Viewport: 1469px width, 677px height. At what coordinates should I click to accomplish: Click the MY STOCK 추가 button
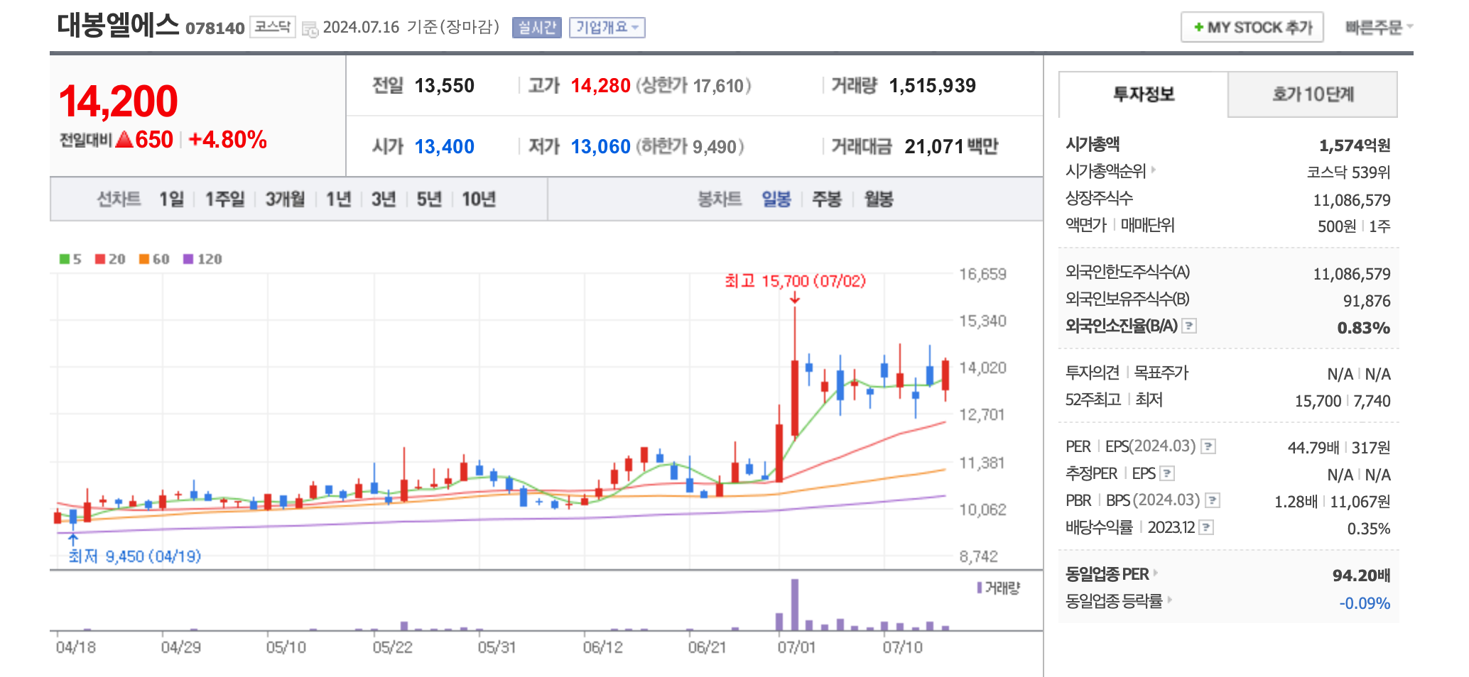pyautogui.click(x=1252, y=28)
